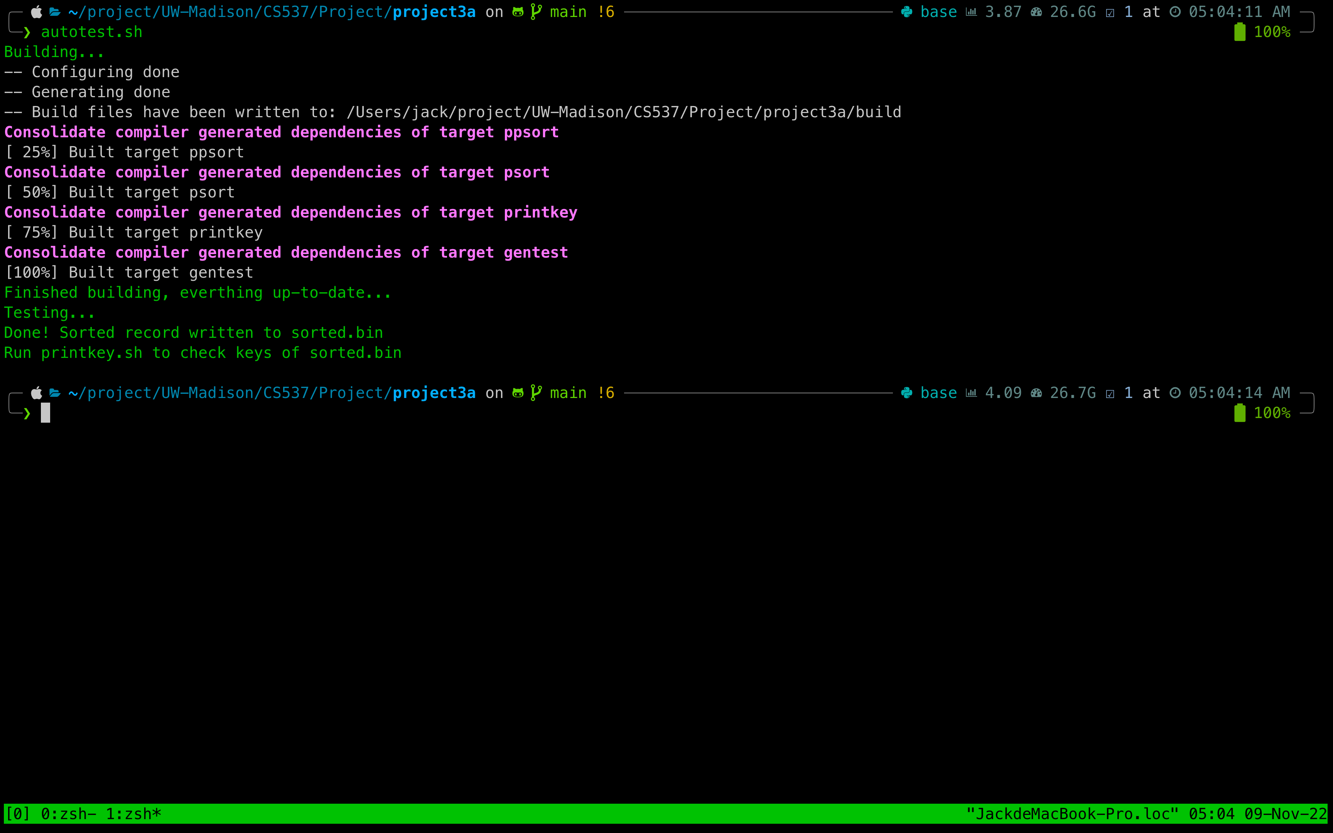1333x833 pixels.
Task: Click the checkbox jobs icon in the first prompt
Action: 1110,12
